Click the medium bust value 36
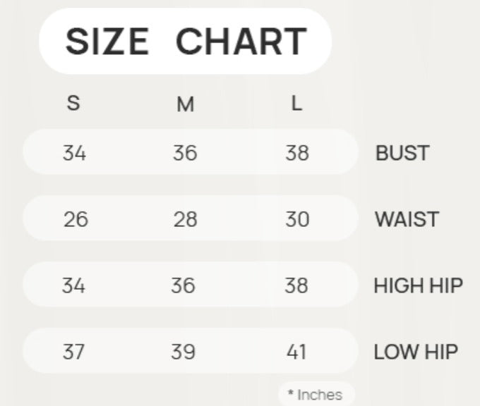The width and height of the screenshot is (480, 406). (185, 153)
